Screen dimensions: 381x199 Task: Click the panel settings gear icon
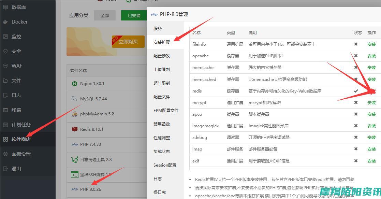tap(5, 154)
